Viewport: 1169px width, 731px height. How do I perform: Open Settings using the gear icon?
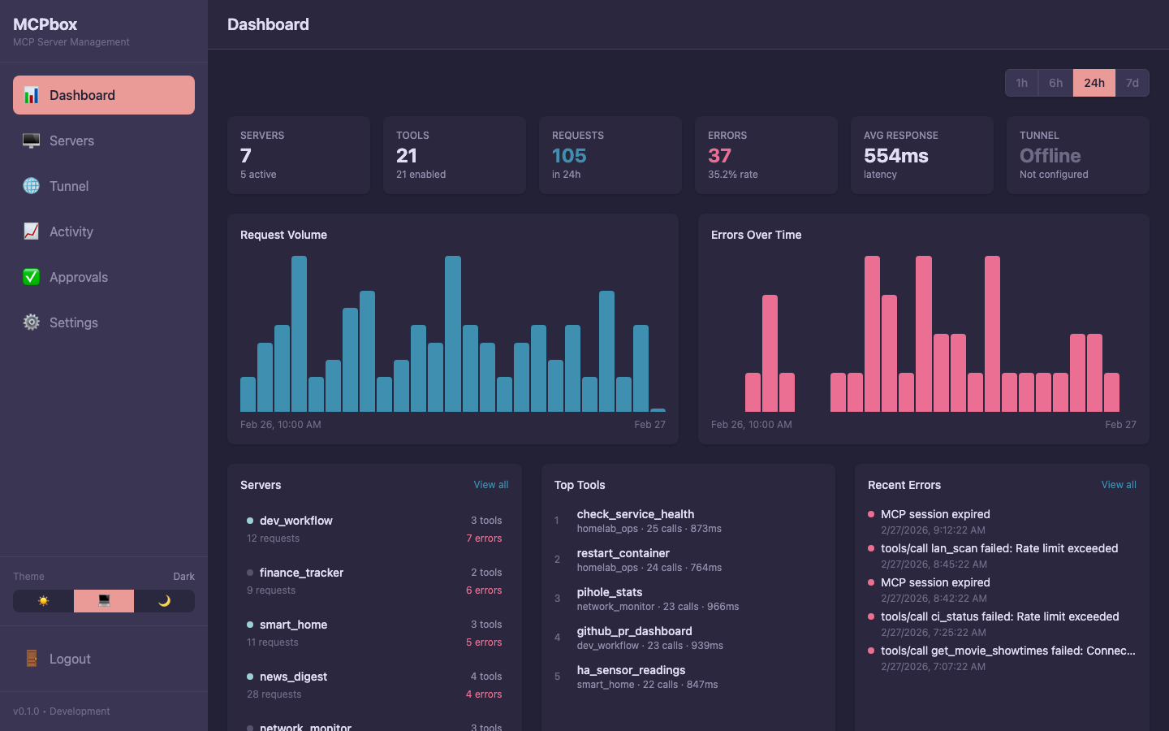click(31, 322)
